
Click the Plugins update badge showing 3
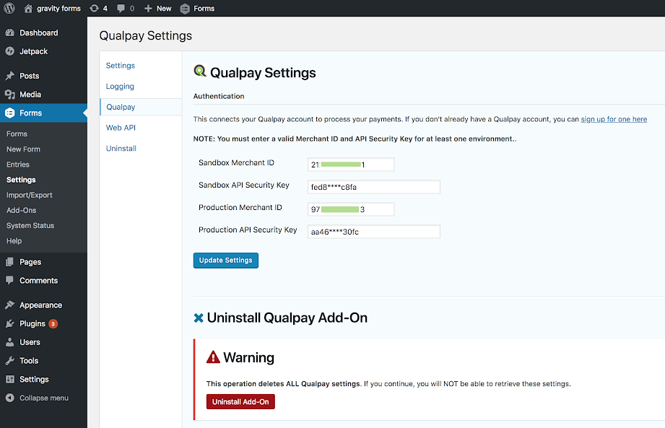pyautogui.click(x=53, y=324)
